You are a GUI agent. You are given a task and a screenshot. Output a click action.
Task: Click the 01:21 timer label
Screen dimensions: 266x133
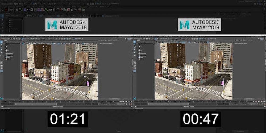[68, 119]
